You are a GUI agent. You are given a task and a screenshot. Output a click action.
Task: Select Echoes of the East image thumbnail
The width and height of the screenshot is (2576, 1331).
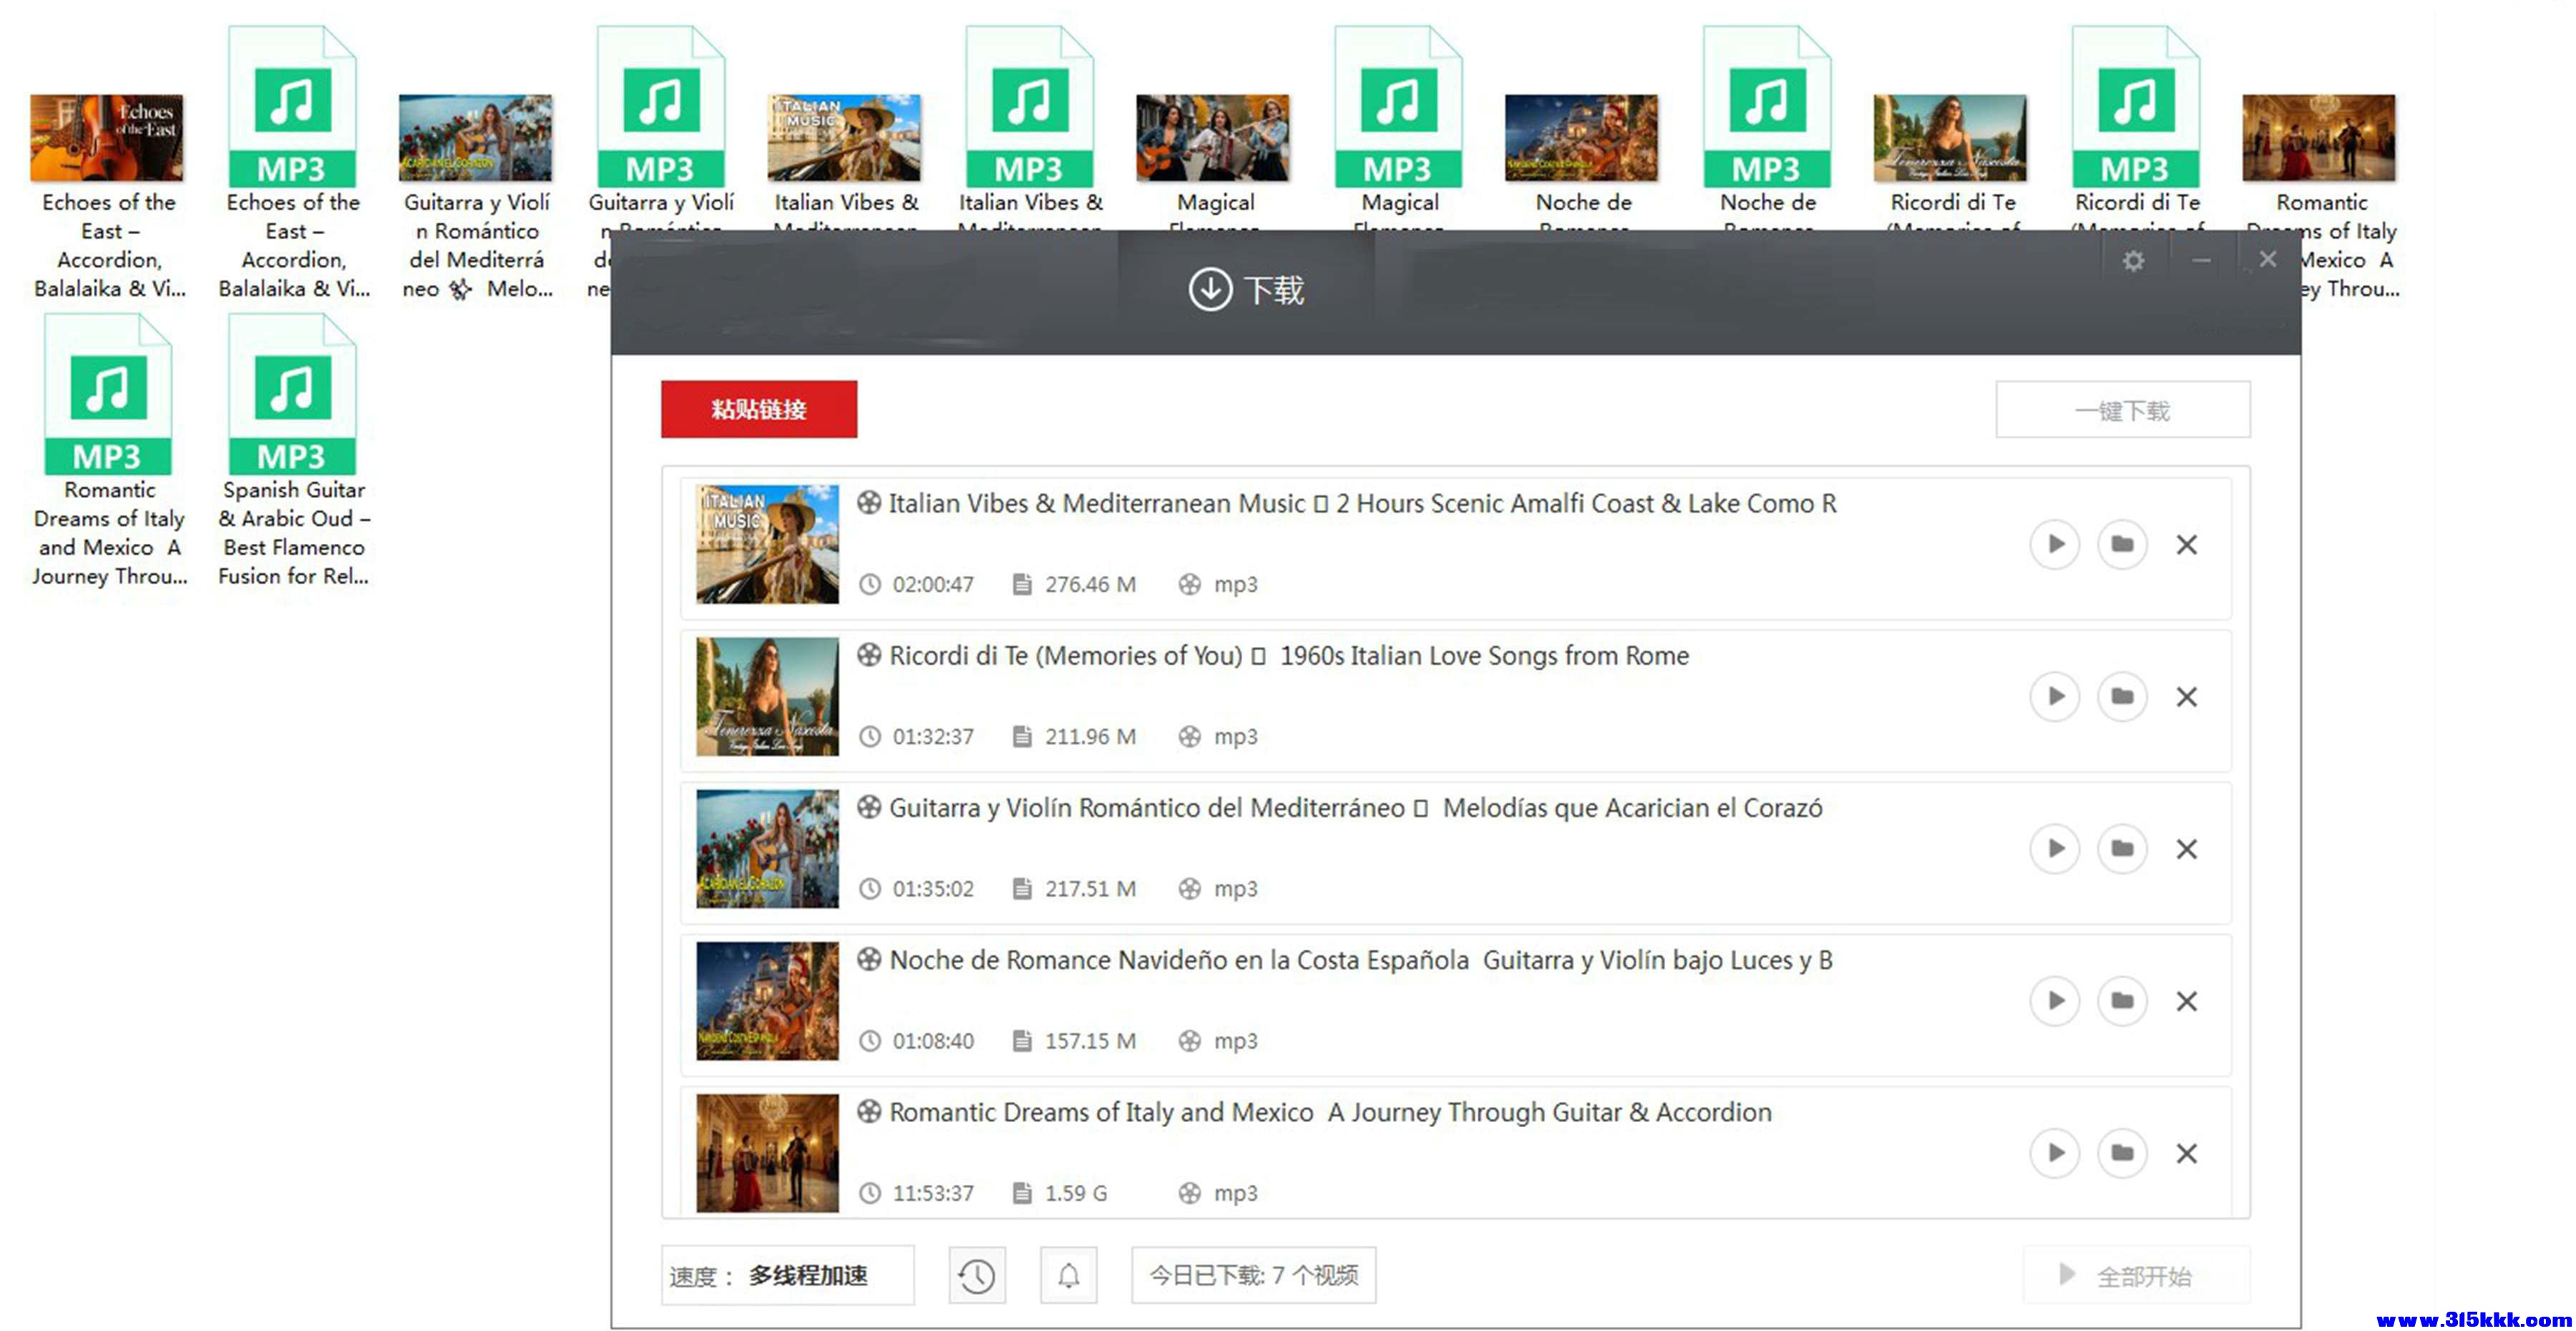point(107,138)
